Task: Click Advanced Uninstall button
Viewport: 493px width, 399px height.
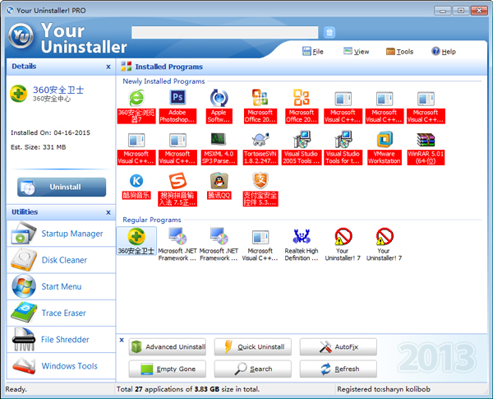Action: point(168,346)
